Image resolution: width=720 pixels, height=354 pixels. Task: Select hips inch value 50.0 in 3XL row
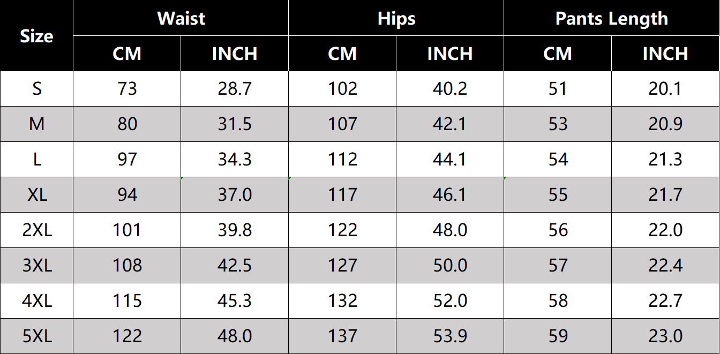pos(450,266)
